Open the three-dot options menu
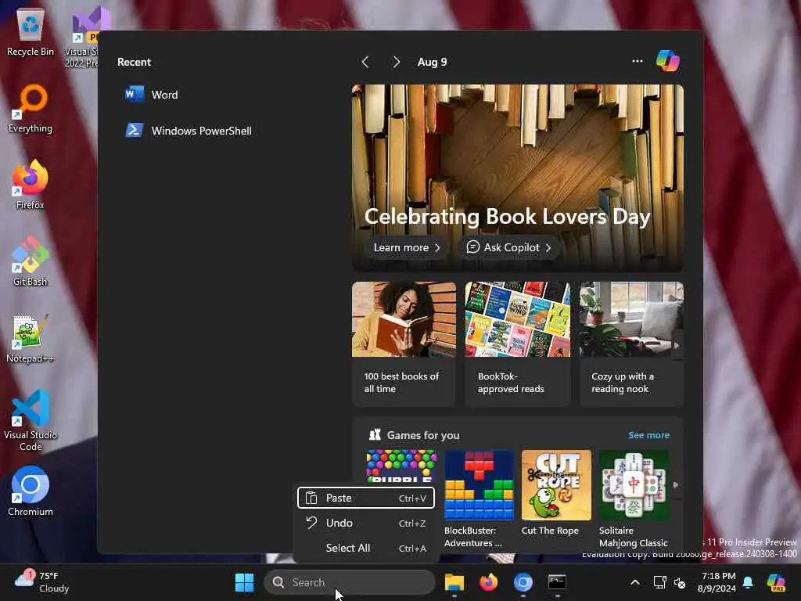The height and width of the screenshot is (601, 801). click(x=637, y=61)
